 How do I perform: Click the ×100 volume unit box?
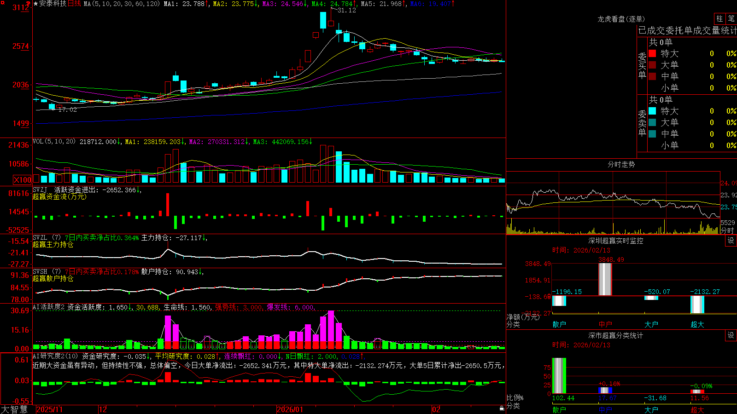[x=23, y=180]
